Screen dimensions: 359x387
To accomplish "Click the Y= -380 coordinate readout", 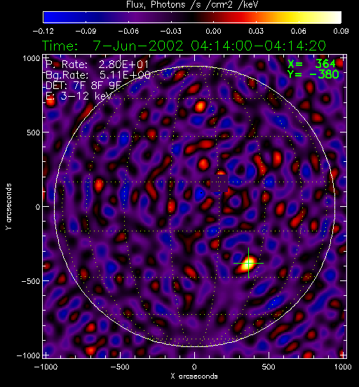I will point(313,74).
